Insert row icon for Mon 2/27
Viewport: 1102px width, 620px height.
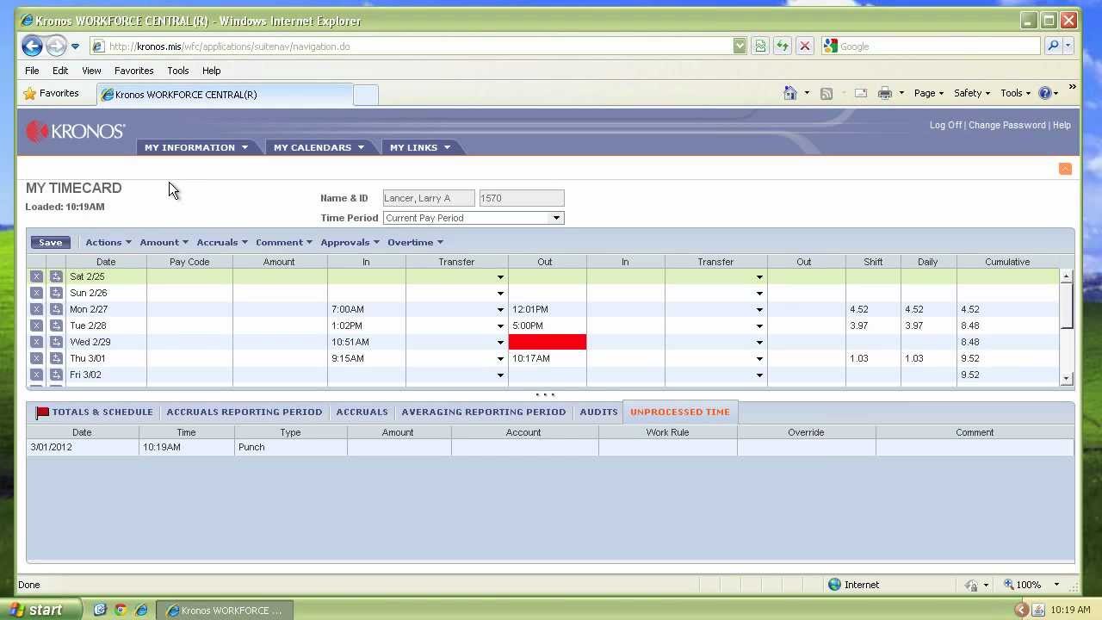[x=56, y=309]
